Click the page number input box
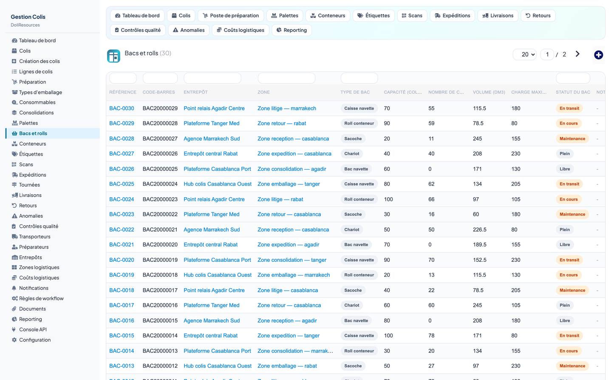Image resolution: width=614 pixels, height=380 pixels. click(547, 54)
